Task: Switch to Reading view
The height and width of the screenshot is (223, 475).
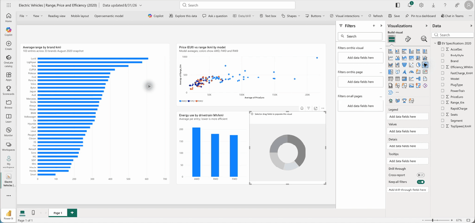Action: click(57, 16)
